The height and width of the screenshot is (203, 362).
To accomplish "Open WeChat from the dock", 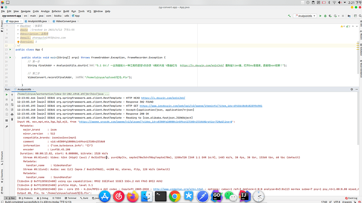I will (230, 197).
